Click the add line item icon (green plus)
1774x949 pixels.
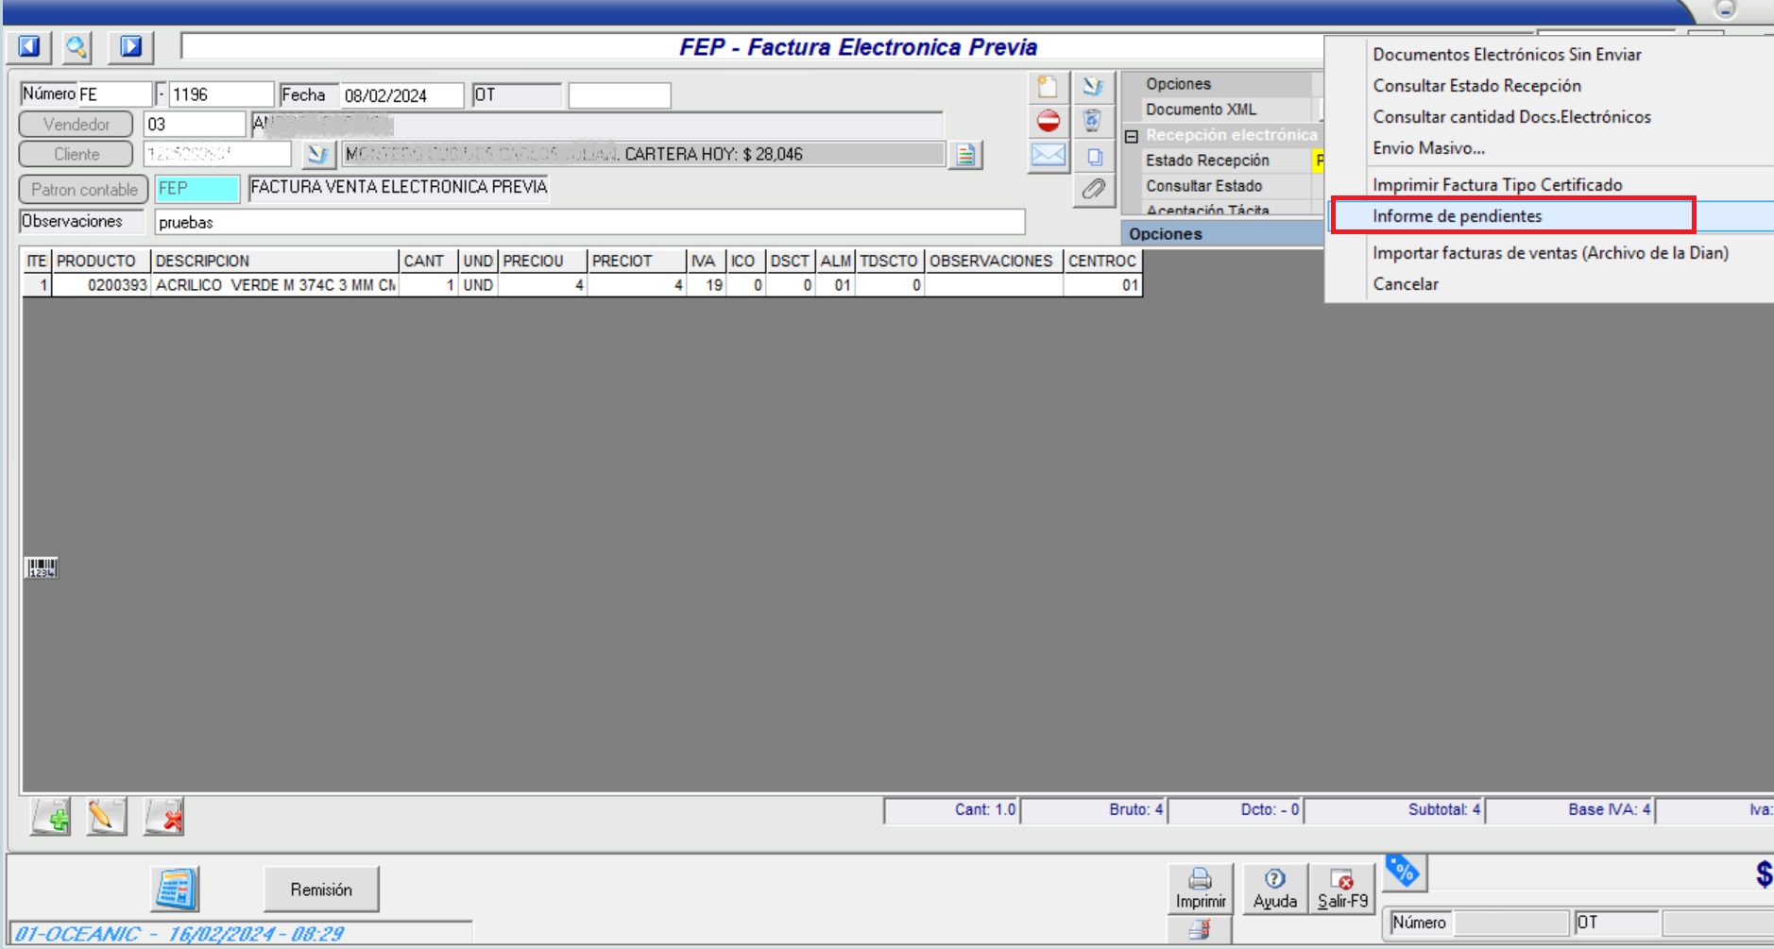pyautogui.click(x=51, y=816)
